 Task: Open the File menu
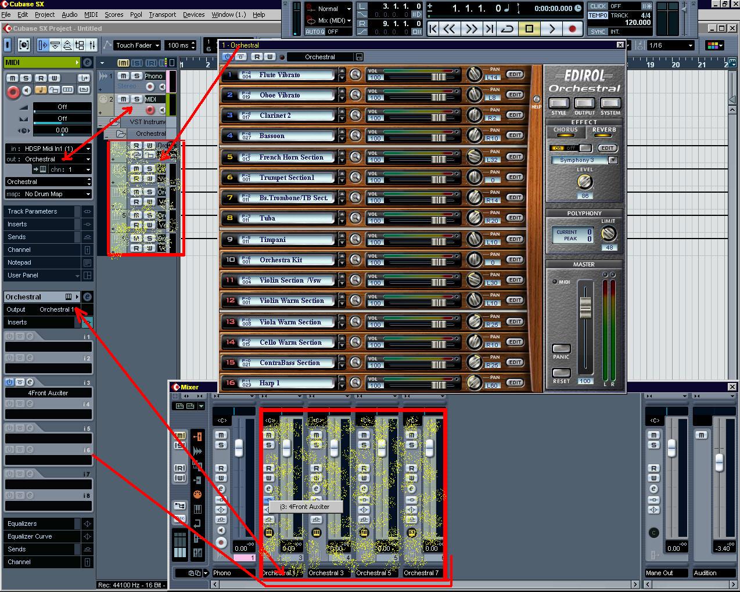point(6,15)
